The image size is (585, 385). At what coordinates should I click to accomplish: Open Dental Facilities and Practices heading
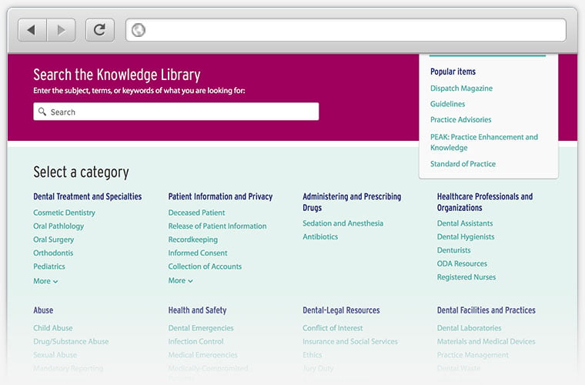[486, 310]
